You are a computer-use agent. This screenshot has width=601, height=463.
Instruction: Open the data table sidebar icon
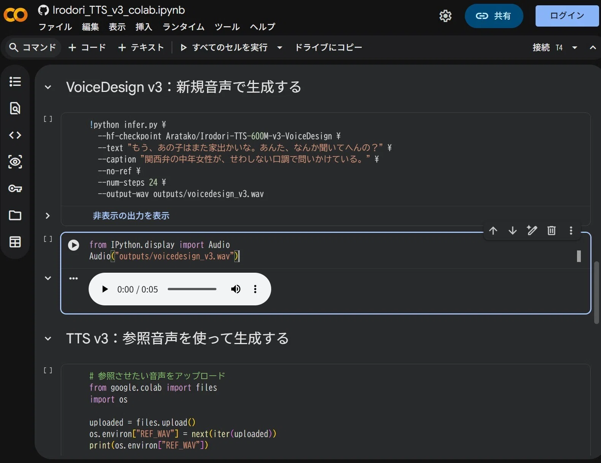click(x=15, y=242)
